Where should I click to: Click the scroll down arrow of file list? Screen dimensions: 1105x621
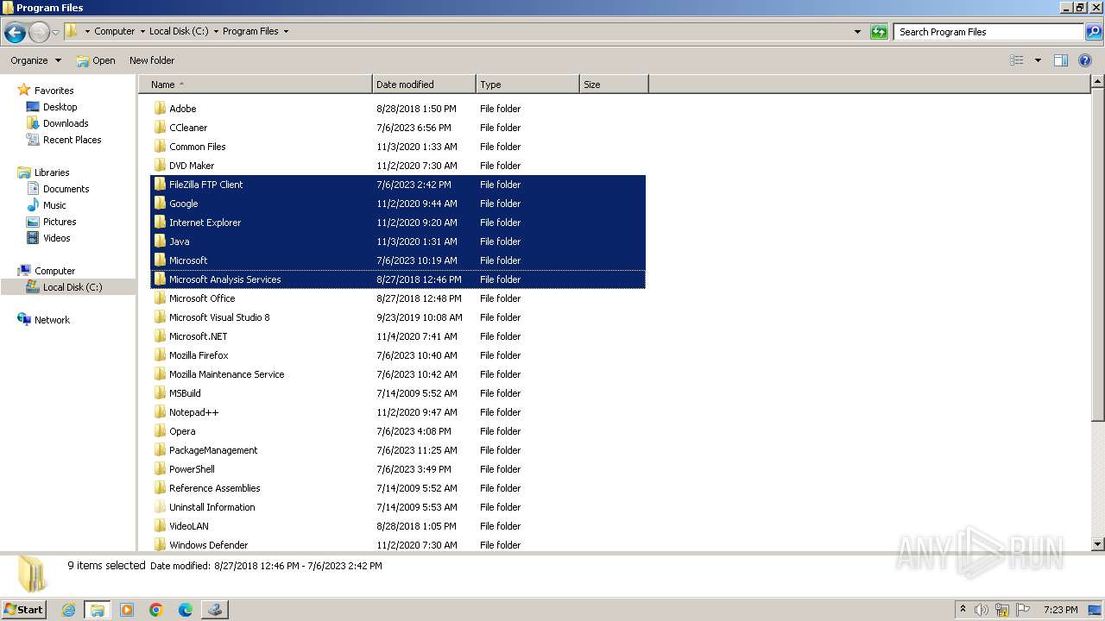[1097, 544]
